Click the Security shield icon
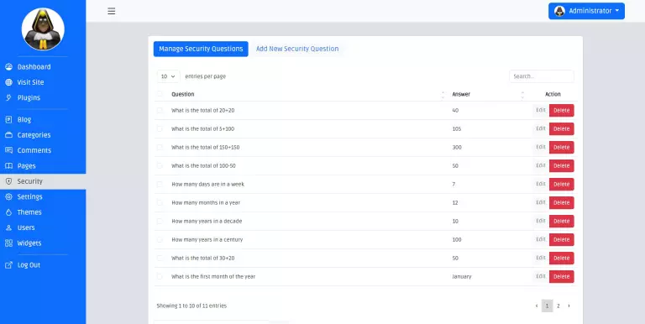The height and width of the screenshot is (324, 645). pyautogui.click(x=8, y=181)
